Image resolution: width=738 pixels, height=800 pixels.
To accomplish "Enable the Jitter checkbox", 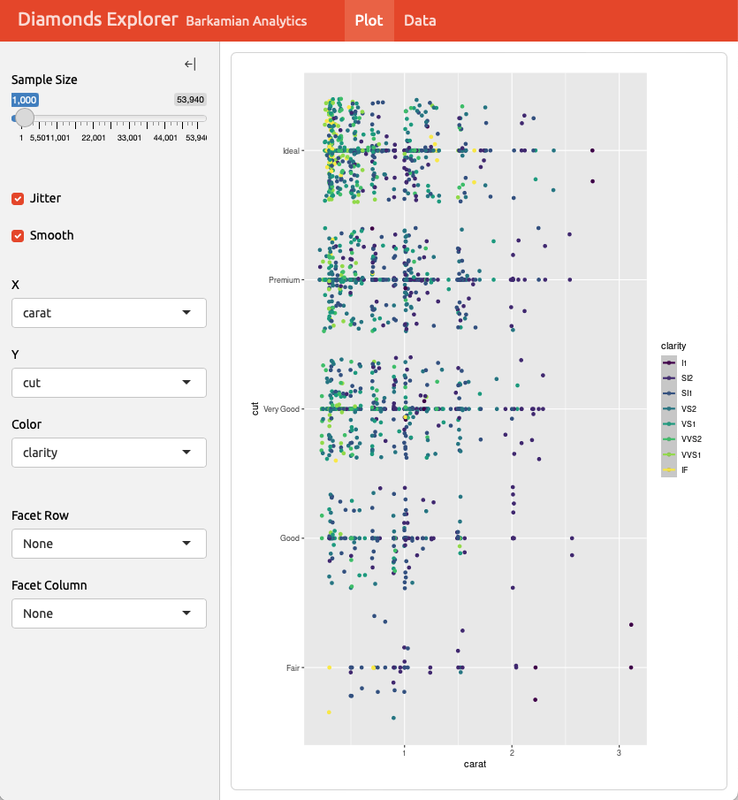I will point(17,198).
